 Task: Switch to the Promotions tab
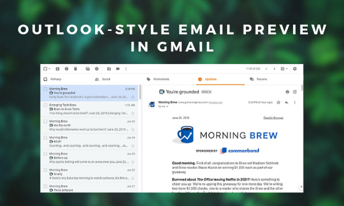tap(158, 79)
